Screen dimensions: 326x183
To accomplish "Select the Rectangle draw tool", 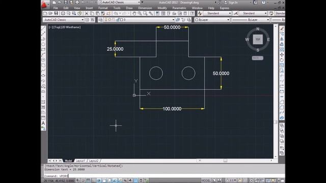I will (x=43, y=49).
